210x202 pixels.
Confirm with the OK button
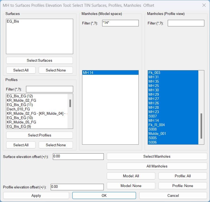pos(104,195)
